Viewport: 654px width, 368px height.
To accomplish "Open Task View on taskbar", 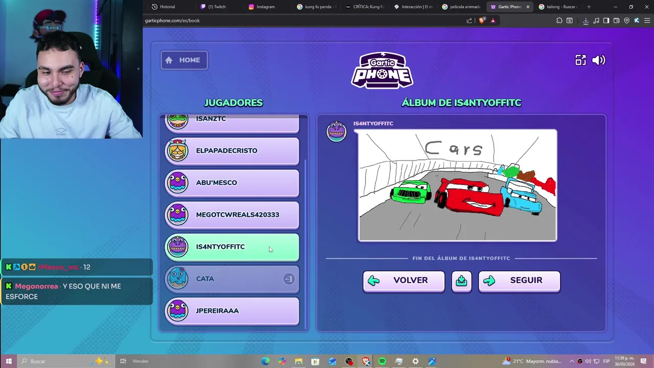I will pyautogui.click(x=123, y=361).
